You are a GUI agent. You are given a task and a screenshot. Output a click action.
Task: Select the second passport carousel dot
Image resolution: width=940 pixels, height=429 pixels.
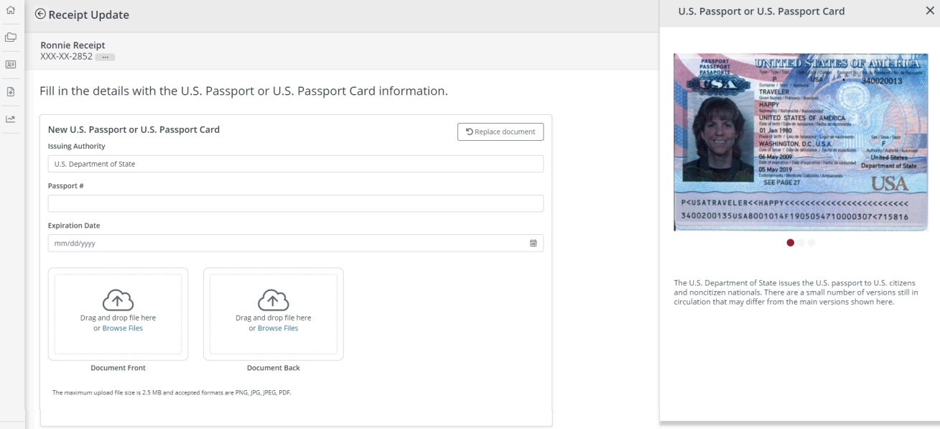[x=801, y=243]
